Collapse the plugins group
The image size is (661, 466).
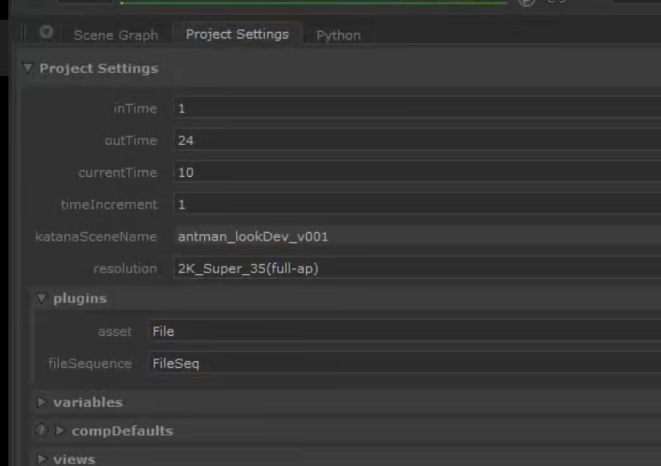pos(41,299)
